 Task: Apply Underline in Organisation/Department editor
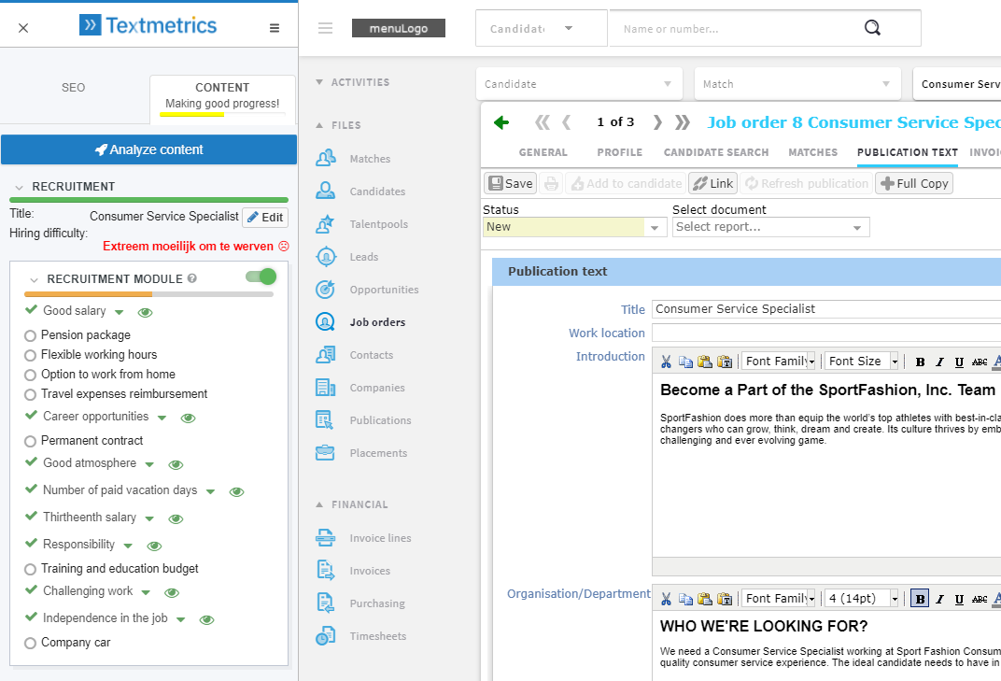(959, 599)
